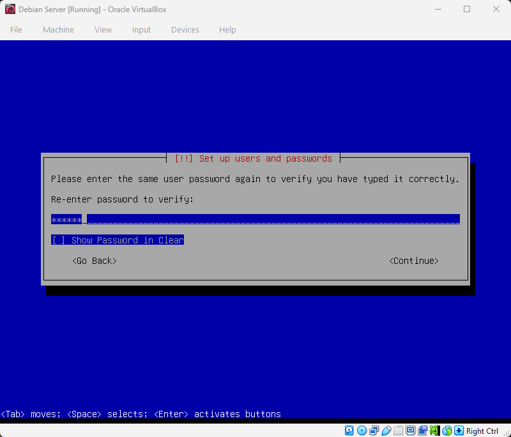Click the optical drives status icon
The image size is (511, 437).
pos(362,431)
